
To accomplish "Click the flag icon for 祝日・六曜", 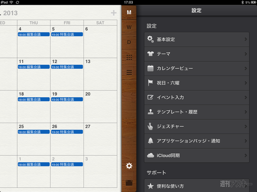I will (150, 83).
